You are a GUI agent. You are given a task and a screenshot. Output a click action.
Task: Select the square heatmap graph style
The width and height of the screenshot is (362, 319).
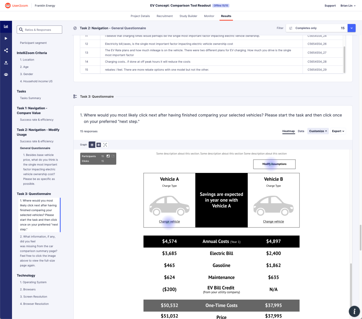click(x=99, y=145)
